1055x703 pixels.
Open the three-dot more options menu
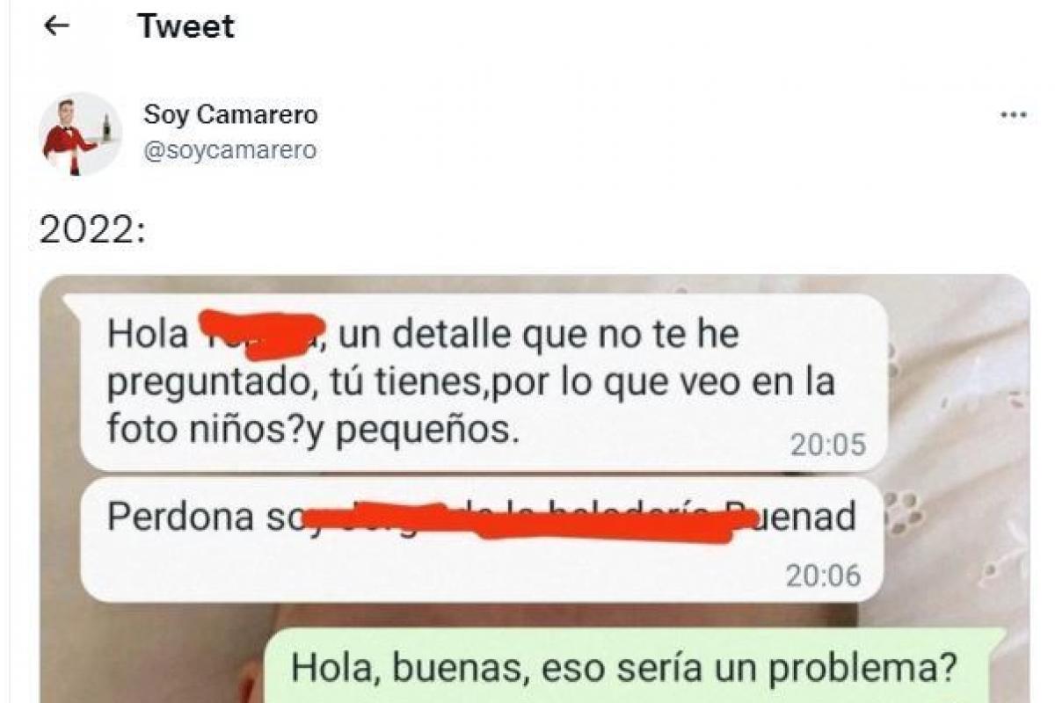coord(1014,115)
